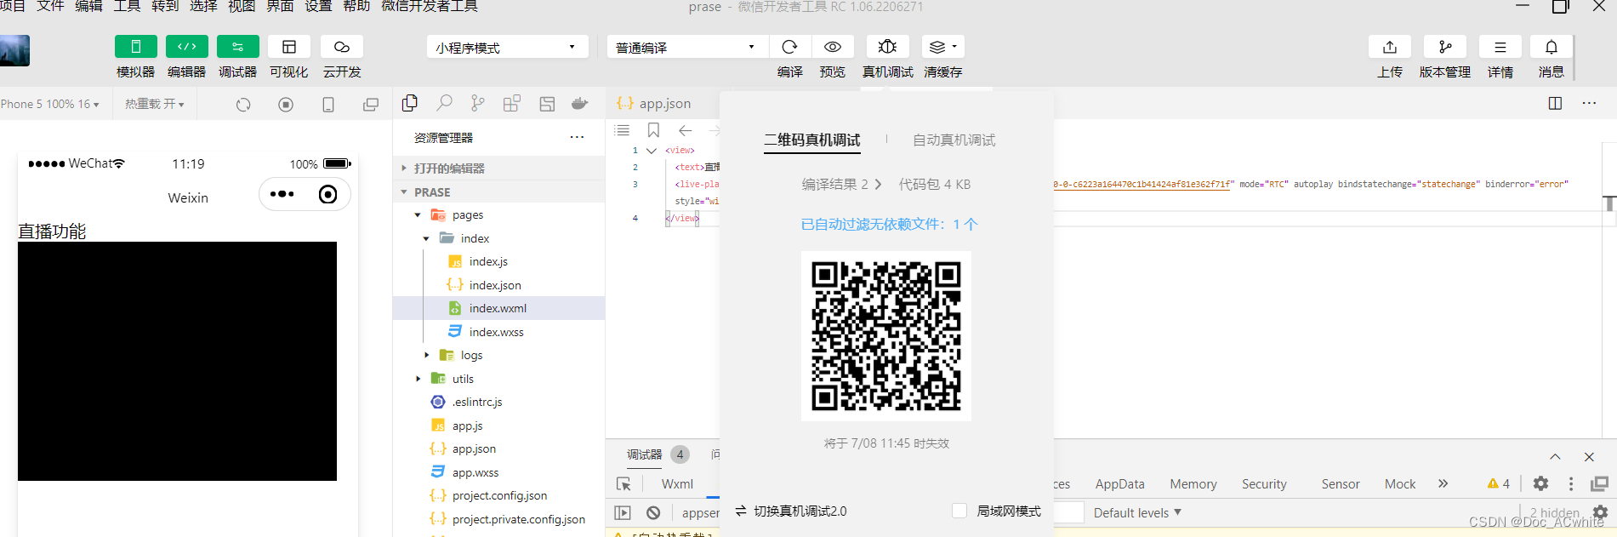This screenshot has width=1617, height=537.
Task: Click the real device debug icon
Action: pyautogui.click(x=887, y=47)
